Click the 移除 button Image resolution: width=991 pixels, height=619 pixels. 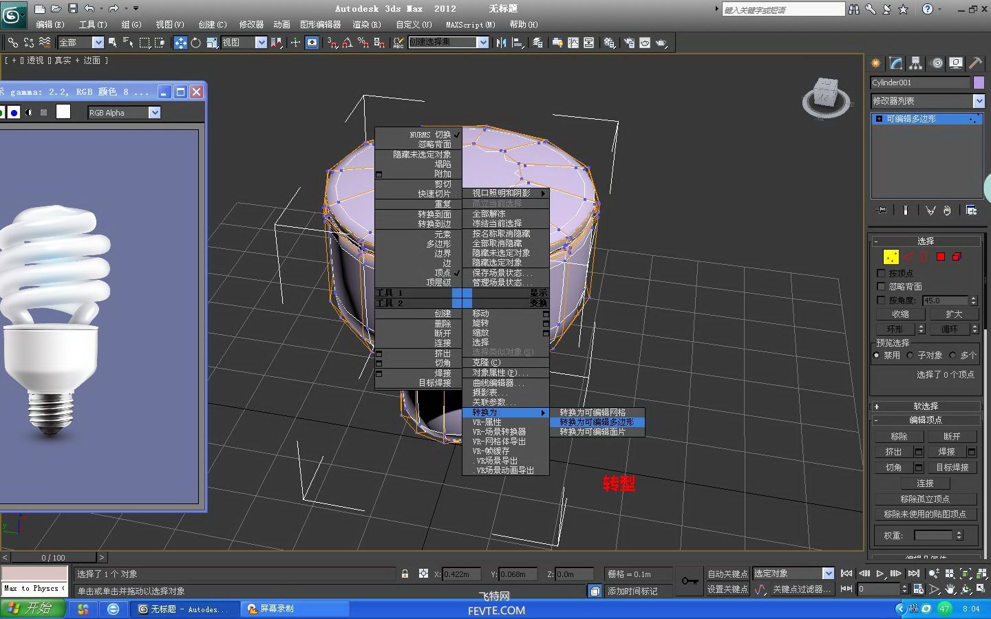point(899,437)
